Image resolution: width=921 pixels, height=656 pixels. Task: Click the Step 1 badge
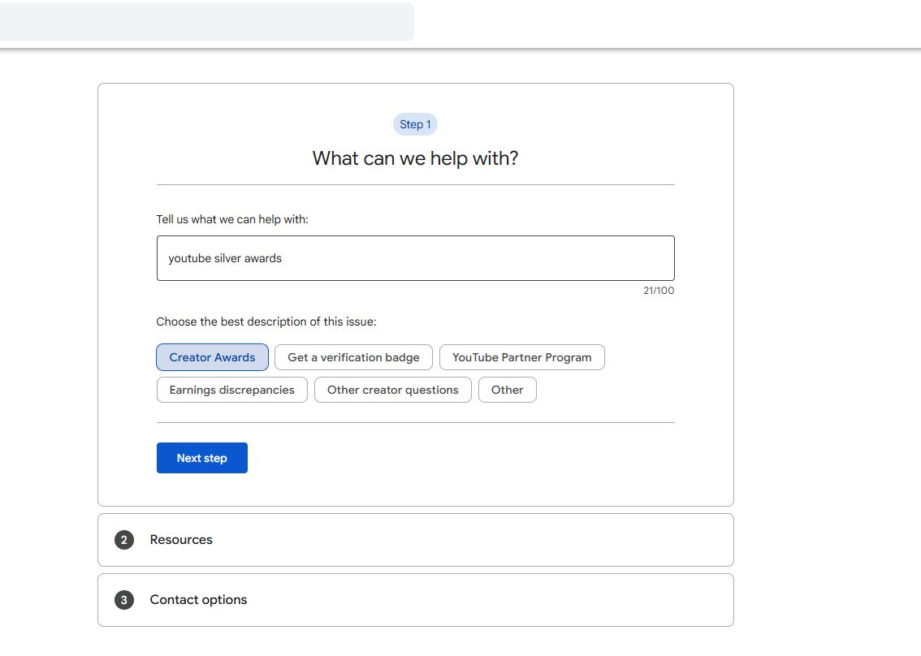click(x=415, y=124)
